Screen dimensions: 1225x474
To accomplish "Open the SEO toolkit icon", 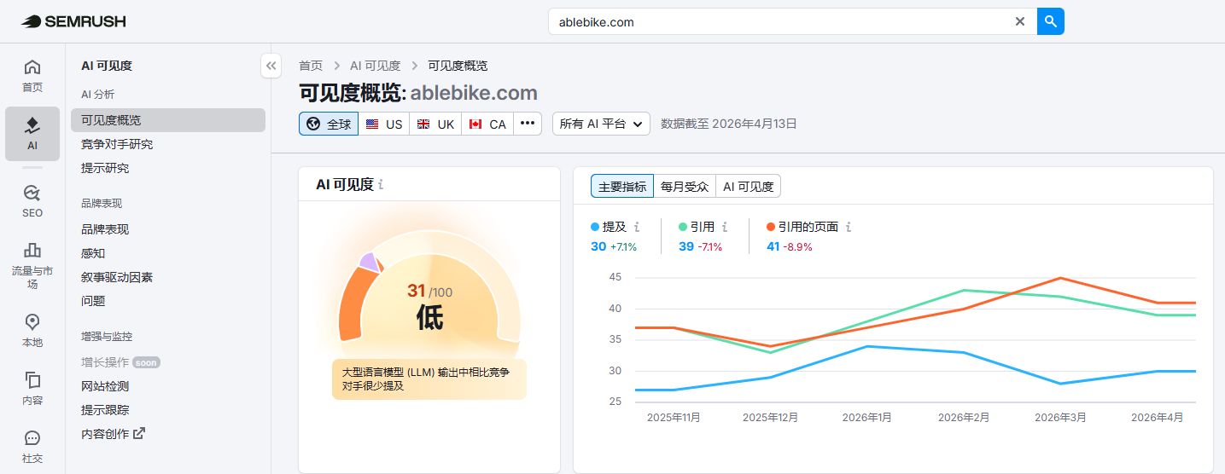I will (x=32, y=200).
